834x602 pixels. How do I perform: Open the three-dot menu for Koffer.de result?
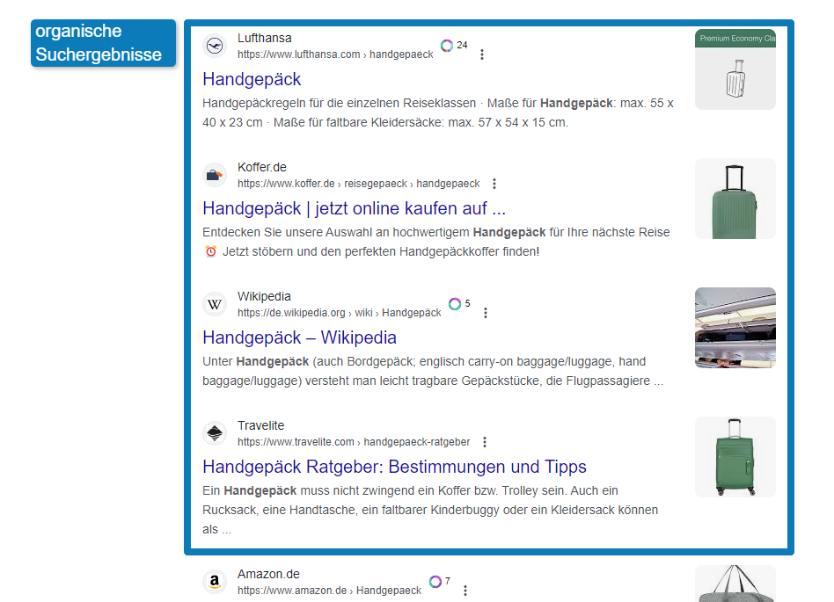tap(494, 184)
